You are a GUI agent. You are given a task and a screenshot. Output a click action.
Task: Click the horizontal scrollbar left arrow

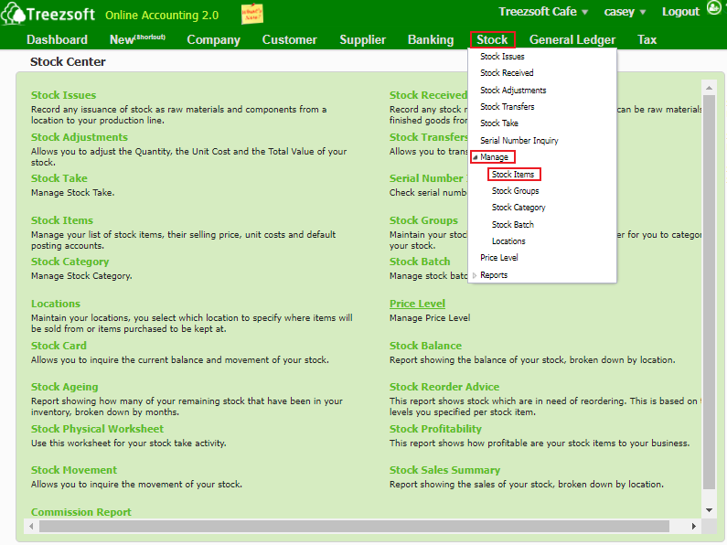(x=30, y=526)
